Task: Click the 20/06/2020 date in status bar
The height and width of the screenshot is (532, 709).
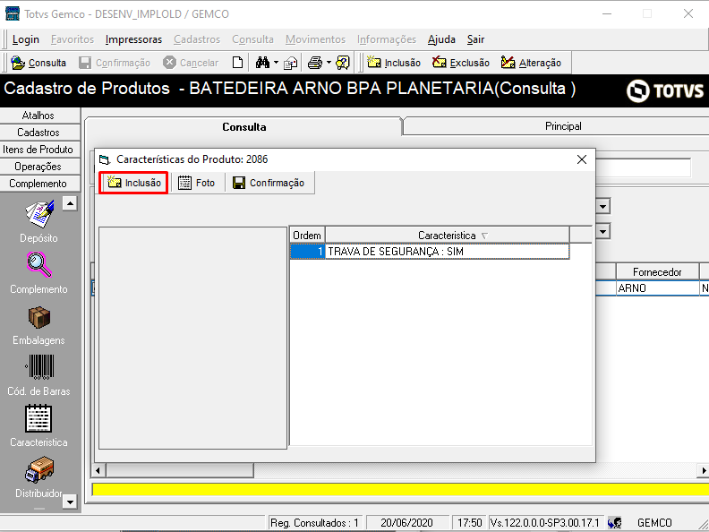Action: [406, 522]
